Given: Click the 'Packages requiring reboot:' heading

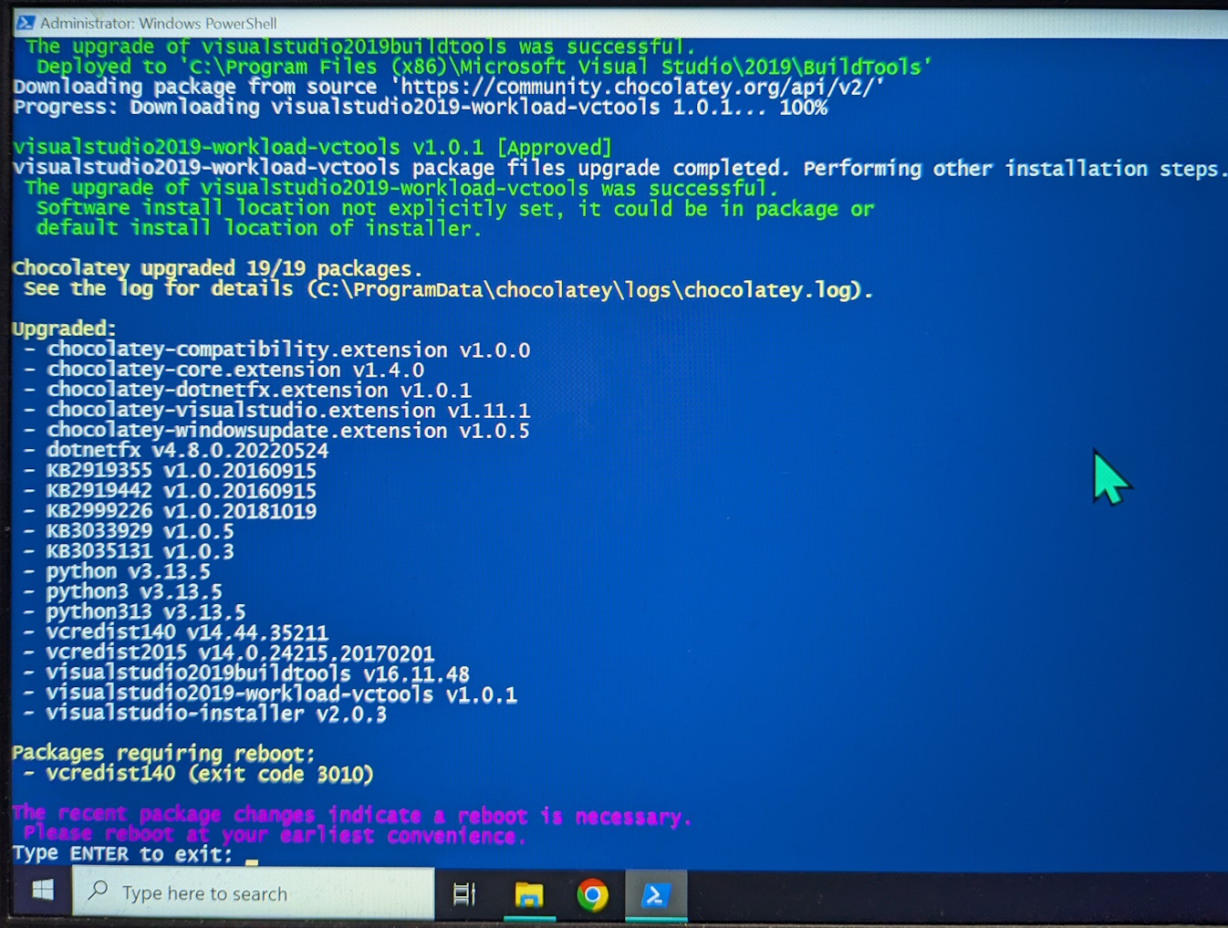Looking at the screenshot, I should pyautogui.click(x=163, y=753).
